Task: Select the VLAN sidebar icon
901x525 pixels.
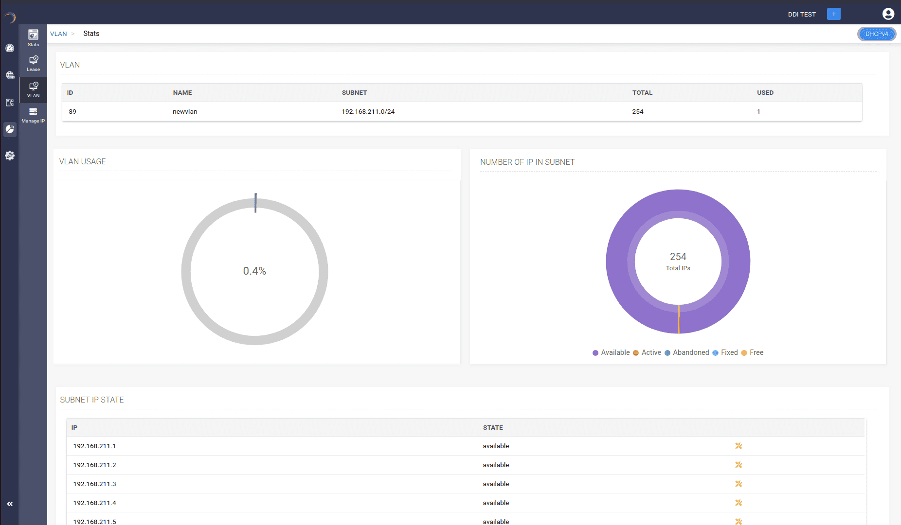Action: click(33, 89)
